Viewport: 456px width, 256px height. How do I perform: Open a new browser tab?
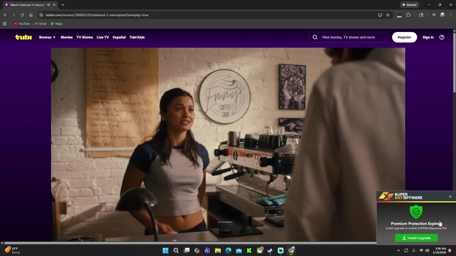pos(63,5)
